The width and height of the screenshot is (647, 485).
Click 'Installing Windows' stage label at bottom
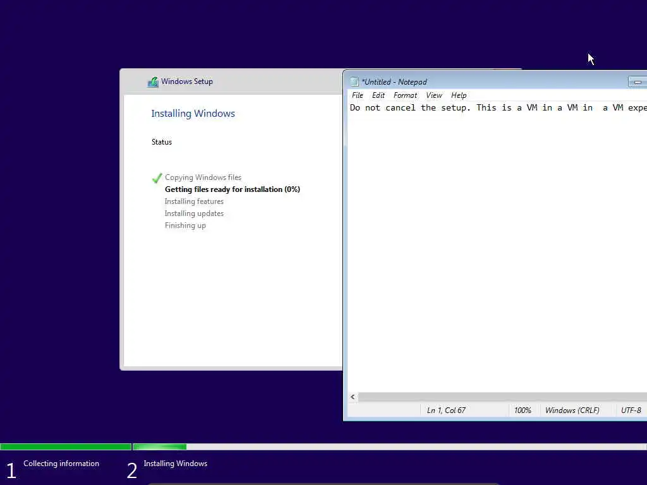pyautogui.click(x=176, y=464)
